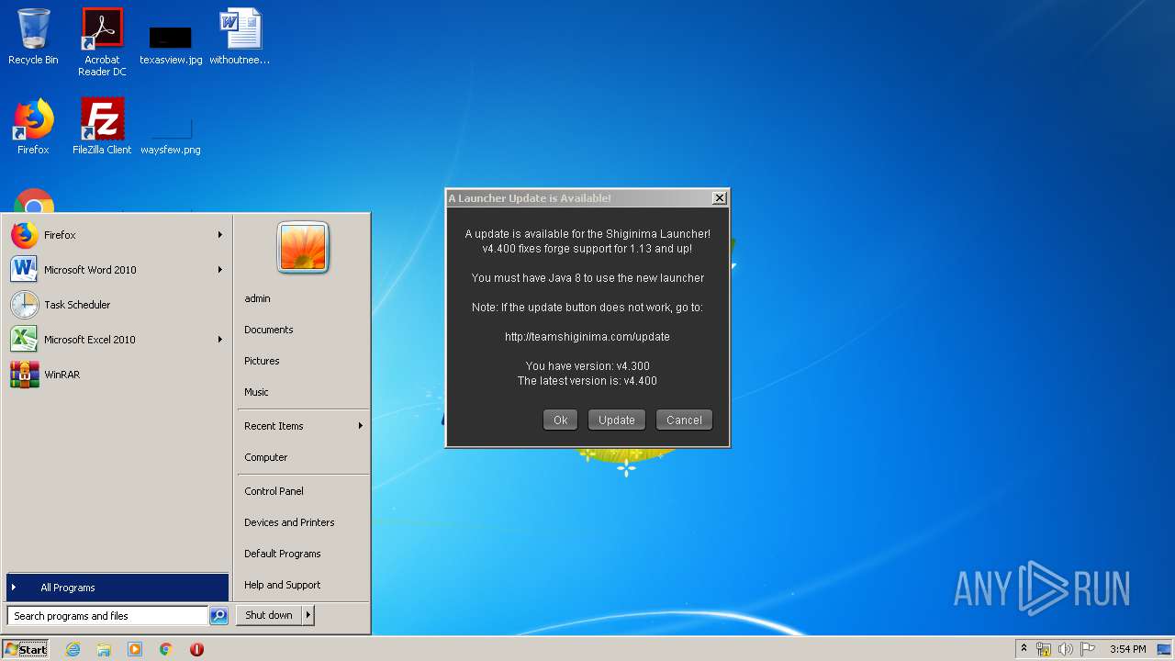
Task: Click the teamshiginima.com/update URL text
Action: pyautogui.click(x=587, y=337)
